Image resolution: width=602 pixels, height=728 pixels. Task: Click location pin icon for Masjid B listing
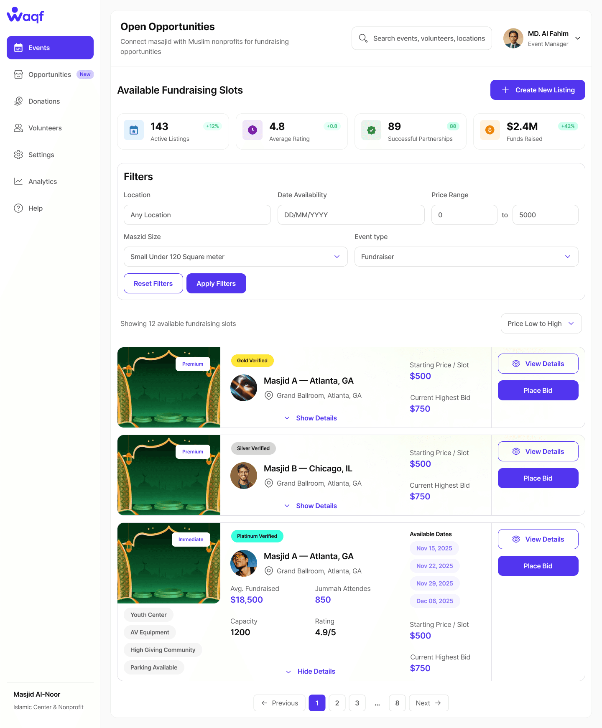click(269, 483)
